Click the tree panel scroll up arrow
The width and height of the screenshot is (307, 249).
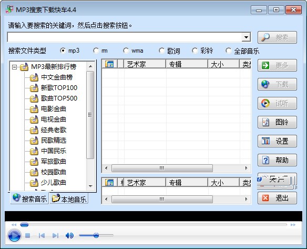click(90, 66)
